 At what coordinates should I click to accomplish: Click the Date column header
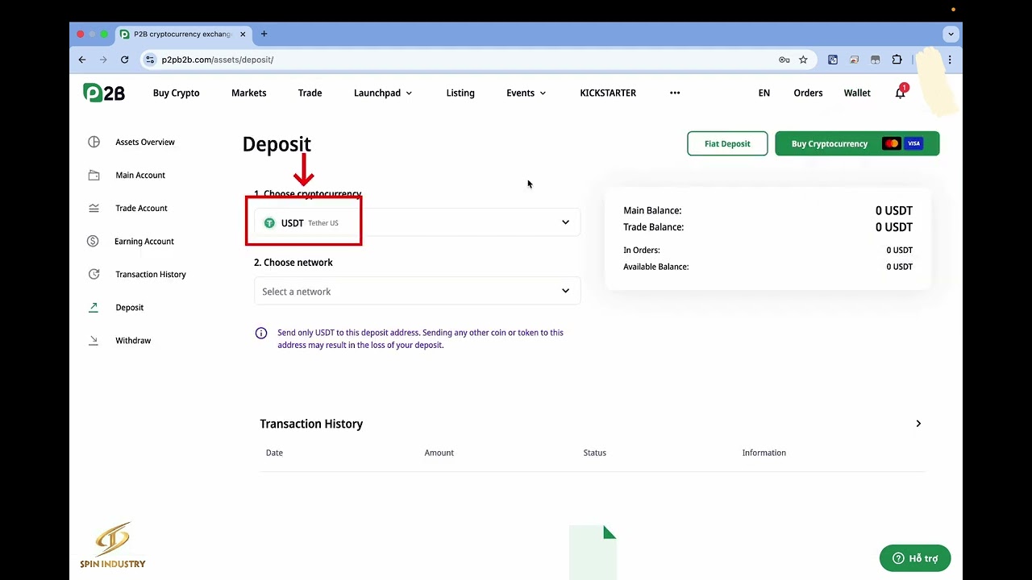click(274, 453)
